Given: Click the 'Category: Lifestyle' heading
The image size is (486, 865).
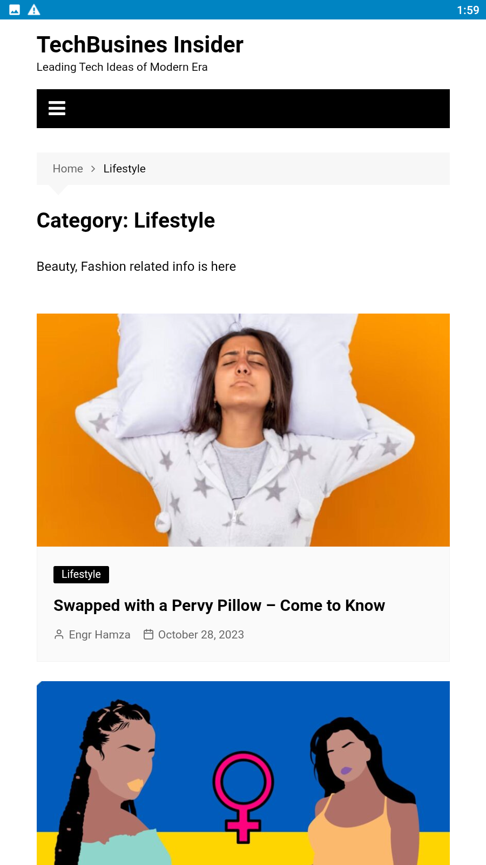Looking at the screenshot, I should tap(126, 221).
